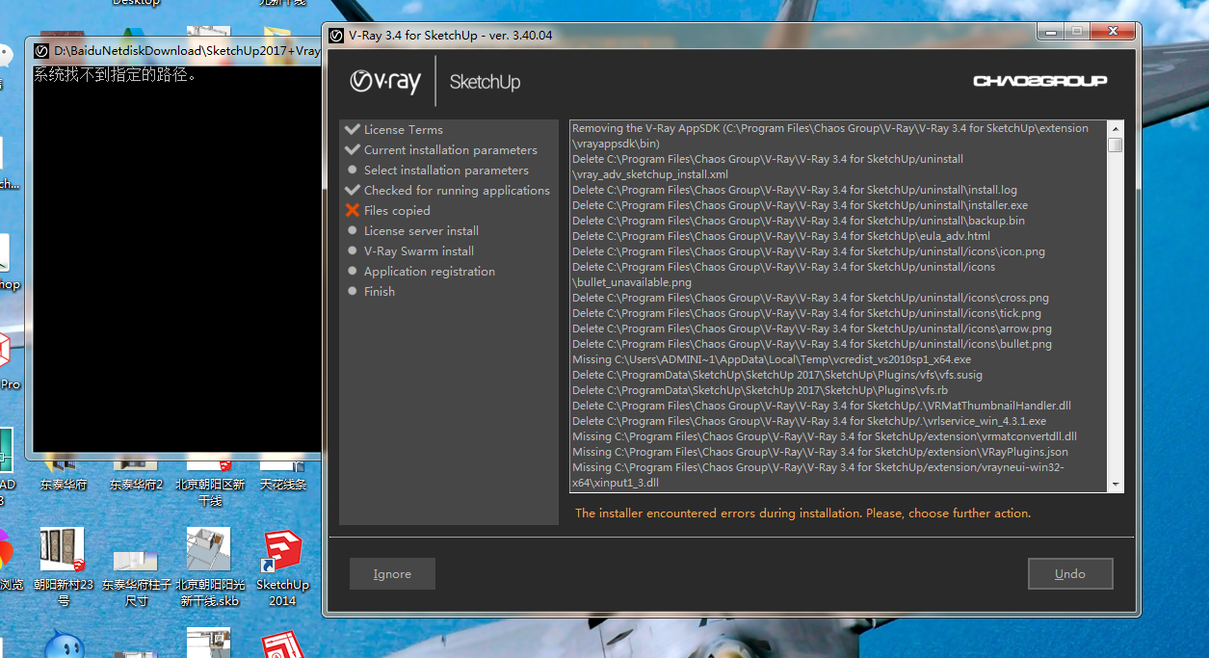
Task: Select the License server install step
Action: tap(421, 230)
